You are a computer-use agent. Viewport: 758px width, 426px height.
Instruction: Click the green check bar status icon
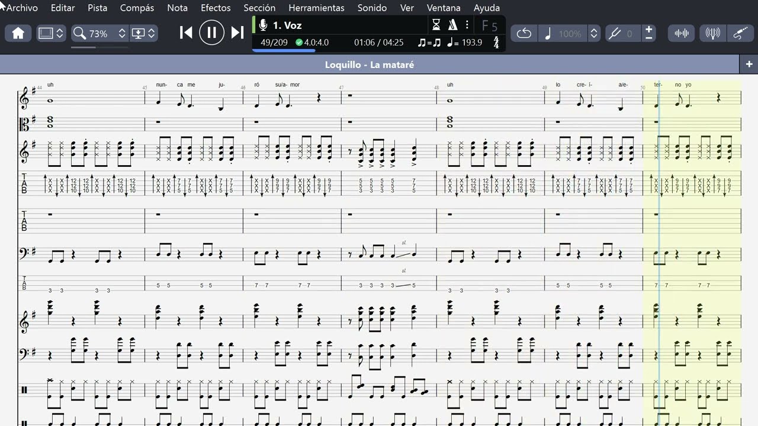point(299,43)
